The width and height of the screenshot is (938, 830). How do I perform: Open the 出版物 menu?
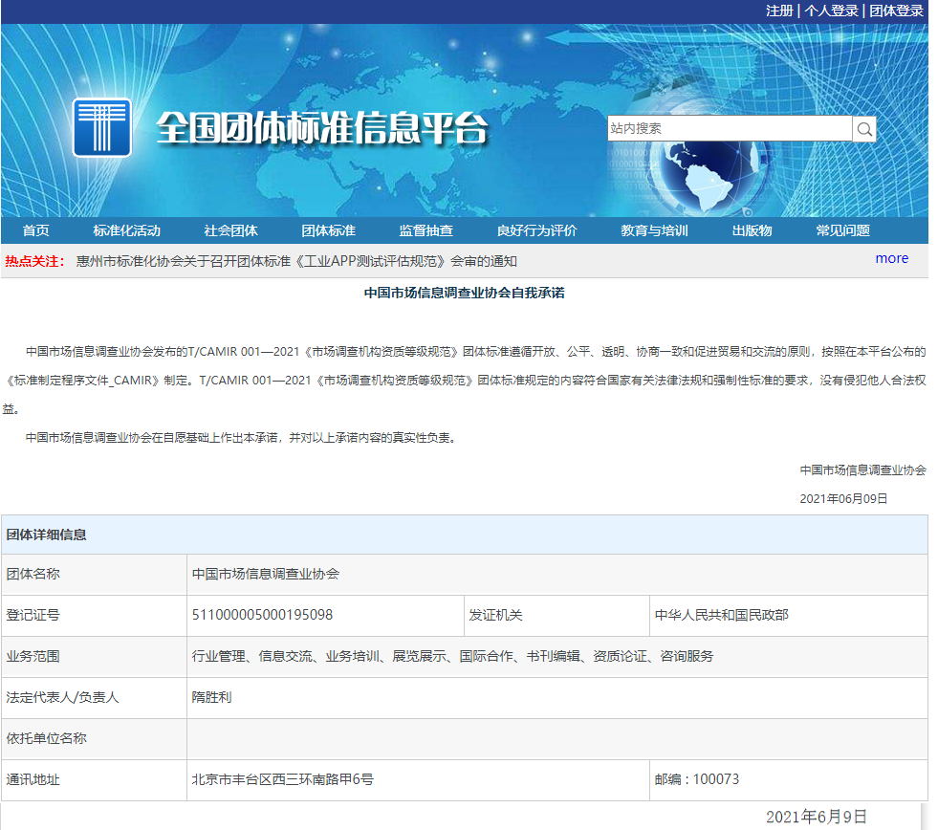click(x=752, y=230)
